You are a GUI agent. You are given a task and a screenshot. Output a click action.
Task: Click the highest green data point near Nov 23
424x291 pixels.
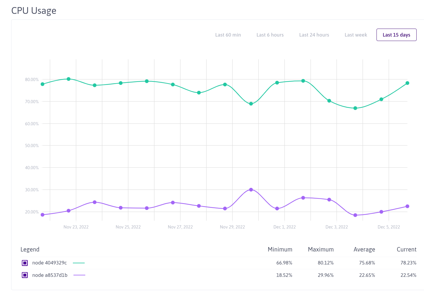(68, 79)
